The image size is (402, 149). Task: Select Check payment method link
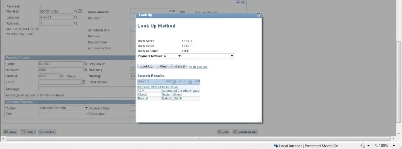(x=142, y=95)
